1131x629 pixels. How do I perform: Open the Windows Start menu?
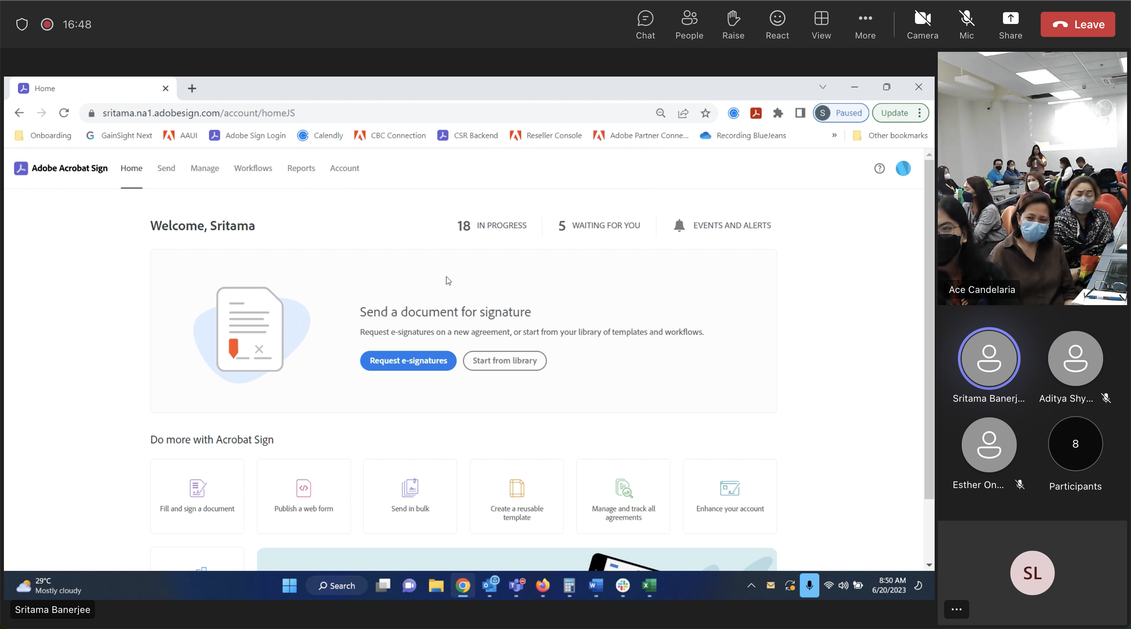pyautogui.click(x=289, y=585)
